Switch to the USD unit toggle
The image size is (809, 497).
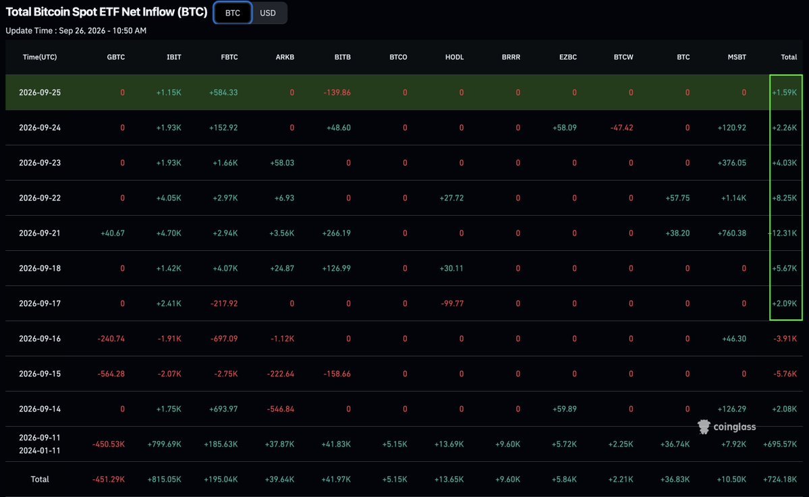point(268,13)
